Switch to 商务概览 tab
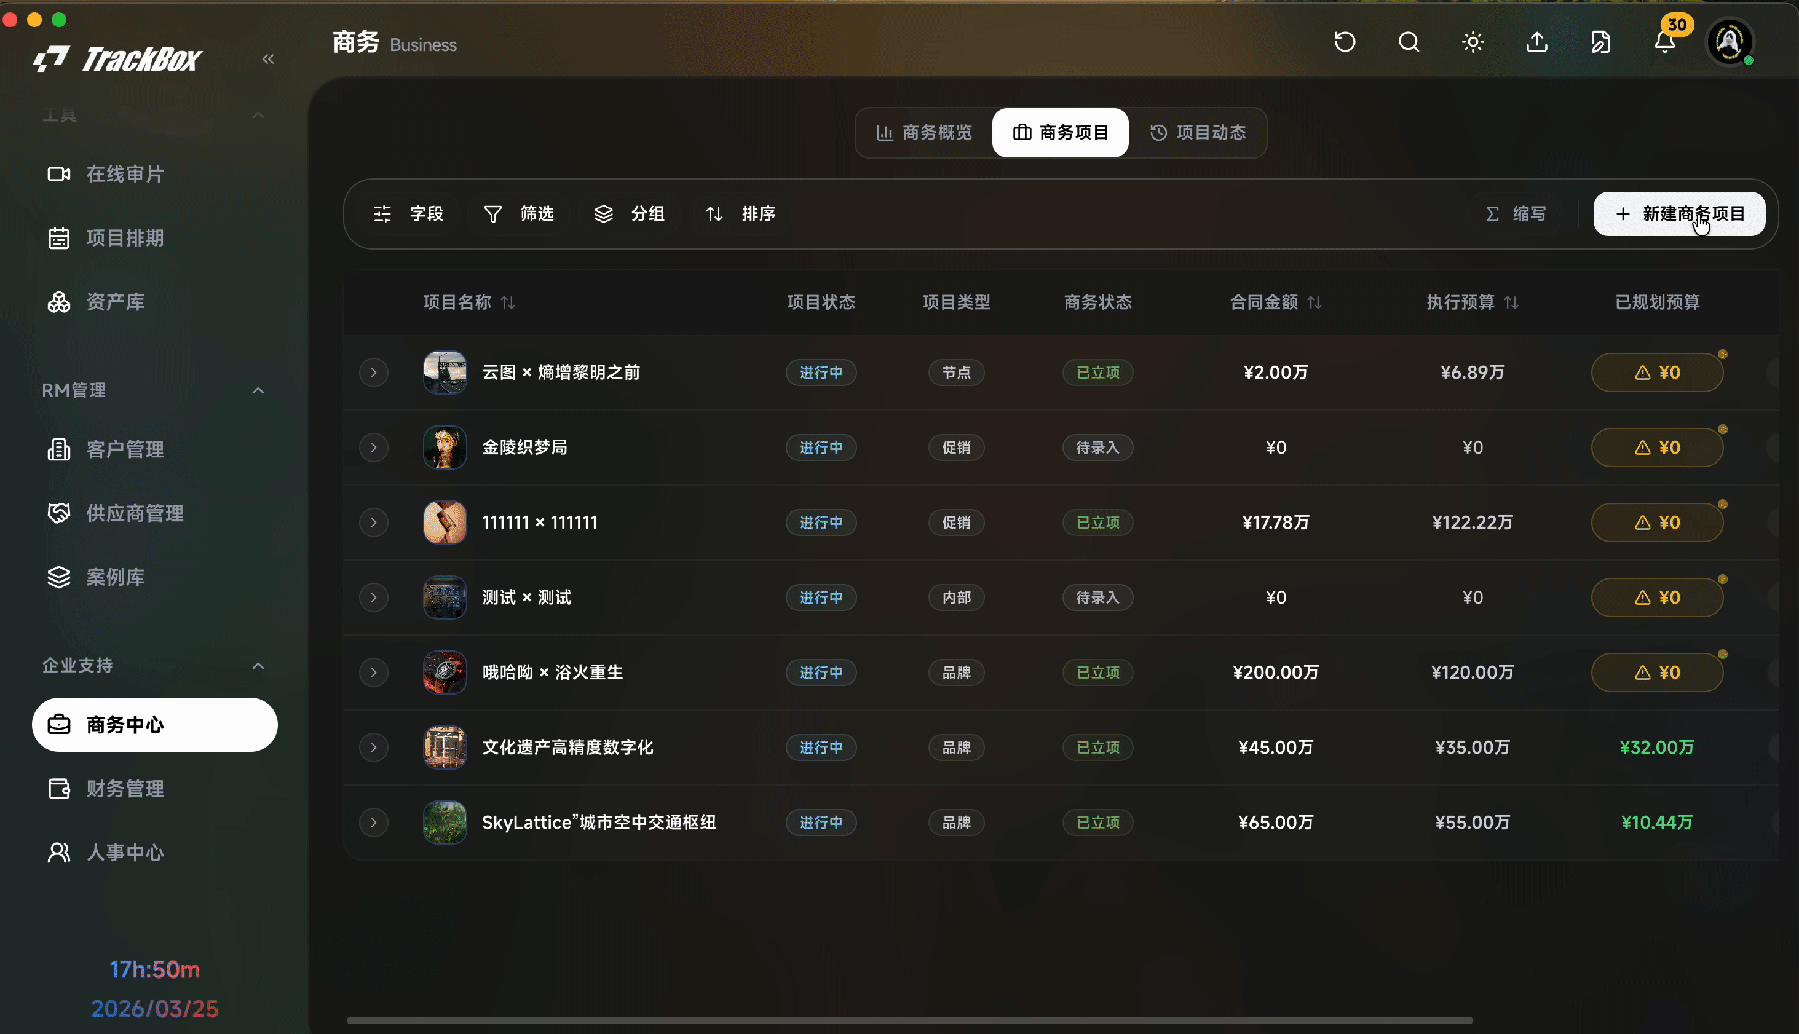Viewport: 1799px width, 1034px height. pos(924,133)
